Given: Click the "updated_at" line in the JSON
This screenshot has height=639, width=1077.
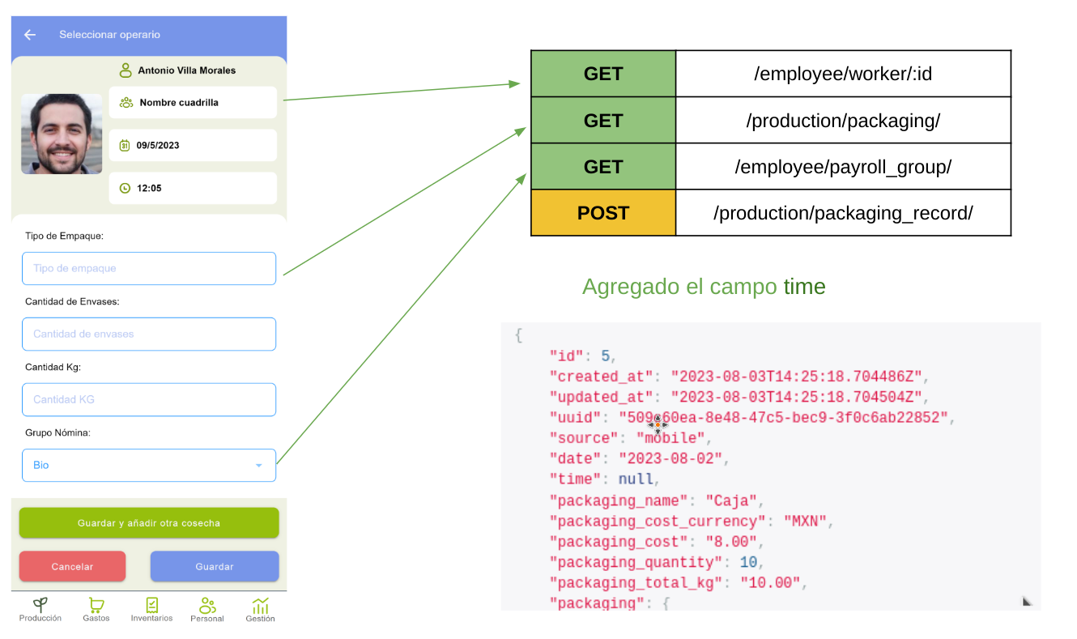Looking at the screenshot, I should [739, 397].
